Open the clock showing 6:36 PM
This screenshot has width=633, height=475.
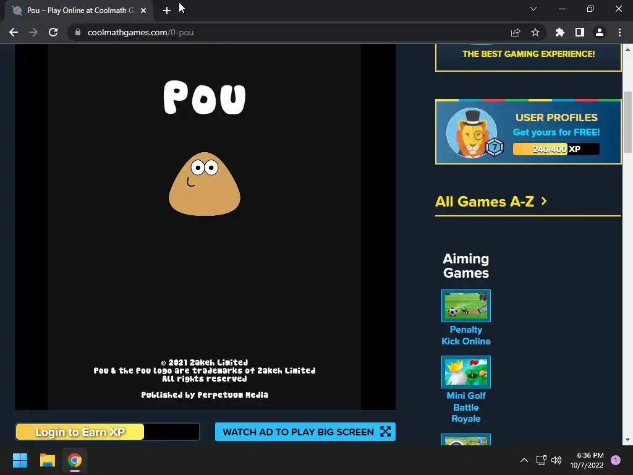[587, 460]
